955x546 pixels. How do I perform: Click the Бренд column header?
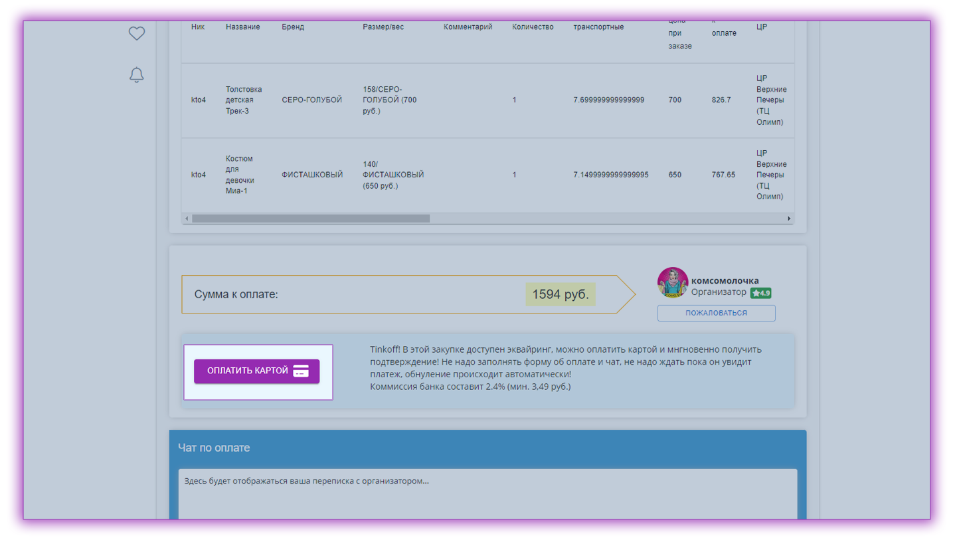[292, 27]
